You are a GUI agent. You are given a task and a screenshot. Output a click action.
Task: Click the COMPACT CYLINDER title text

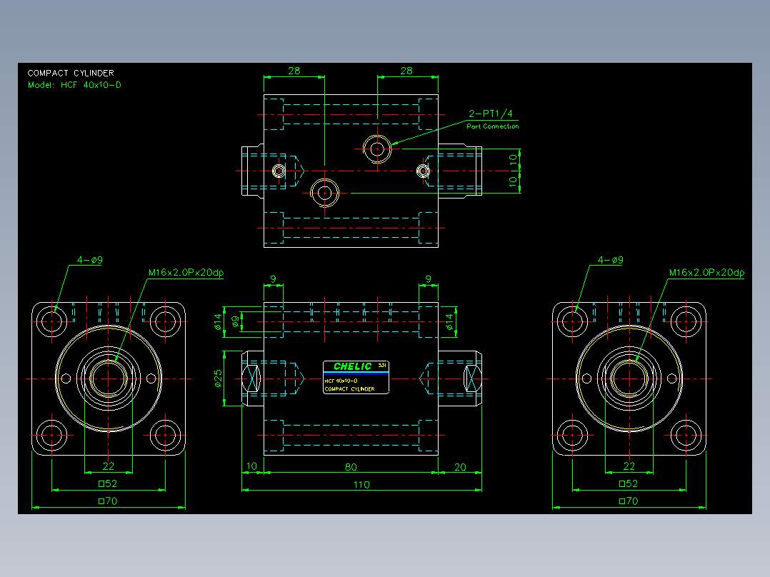point(71,73)
